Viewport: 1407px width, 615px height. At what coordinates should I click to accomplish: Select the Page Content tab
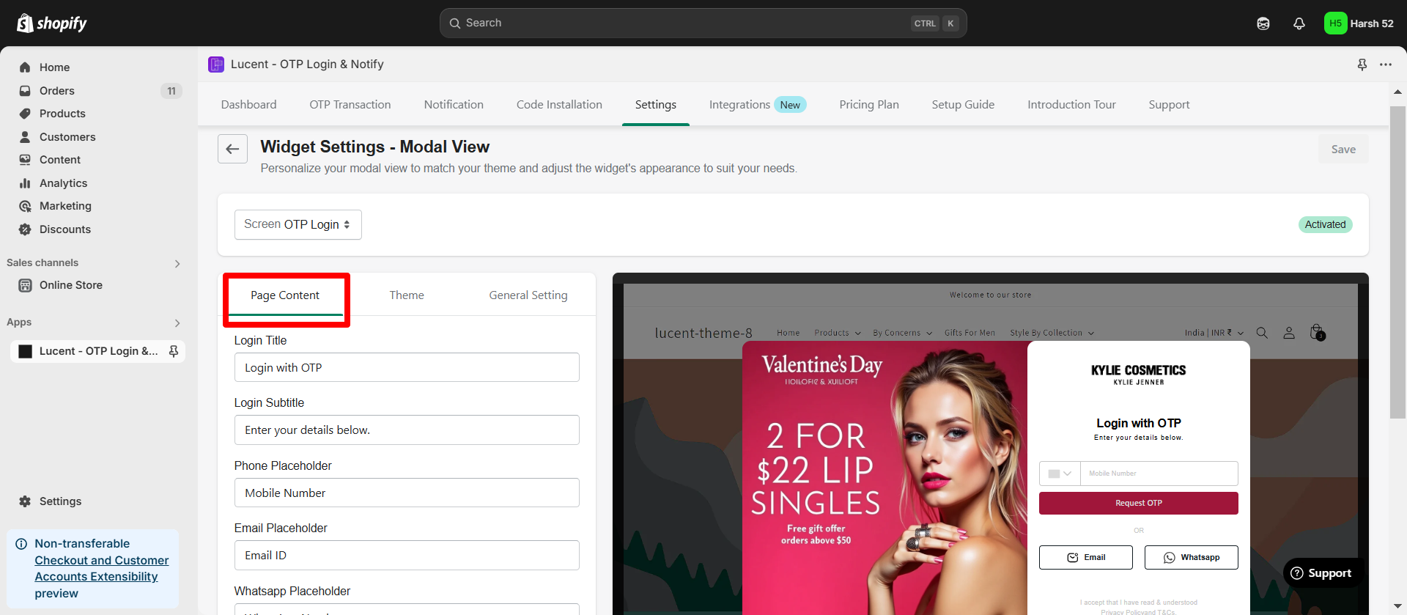tap(285, 295)
